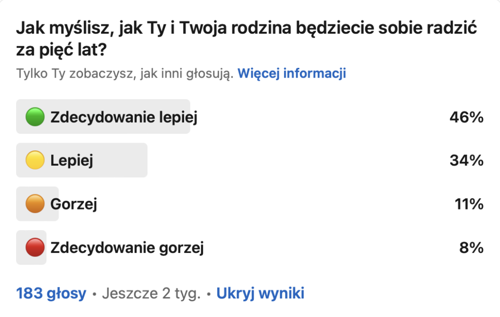Click the yellow circle next to Lepiej
500x317 pixels.
pos(35,160)
